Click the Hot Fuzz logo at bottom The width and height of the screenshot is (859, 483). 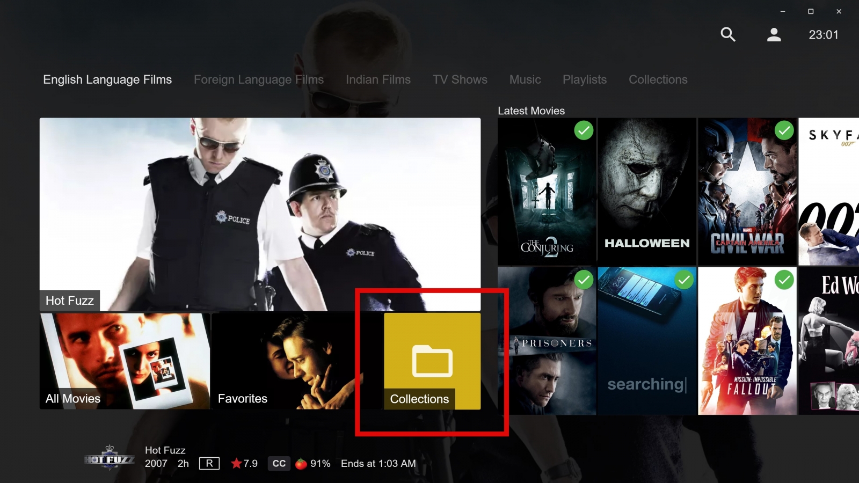110,459
